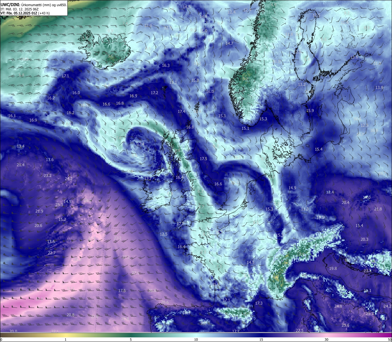Click the 10 tick on the color scale
Screen dimensions: 392x342
(x=196, y=340)
